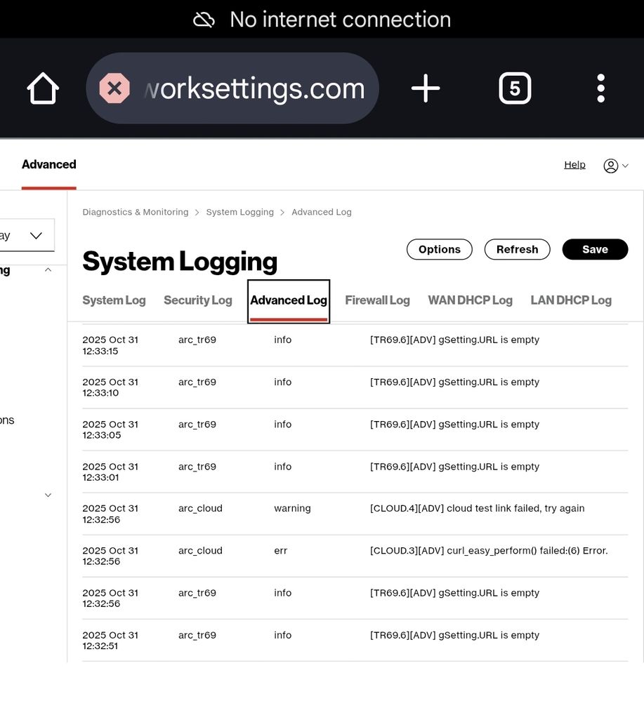The image size is (644, 701).
Task: Open the browser overflow menu
Action: (600, 88)
